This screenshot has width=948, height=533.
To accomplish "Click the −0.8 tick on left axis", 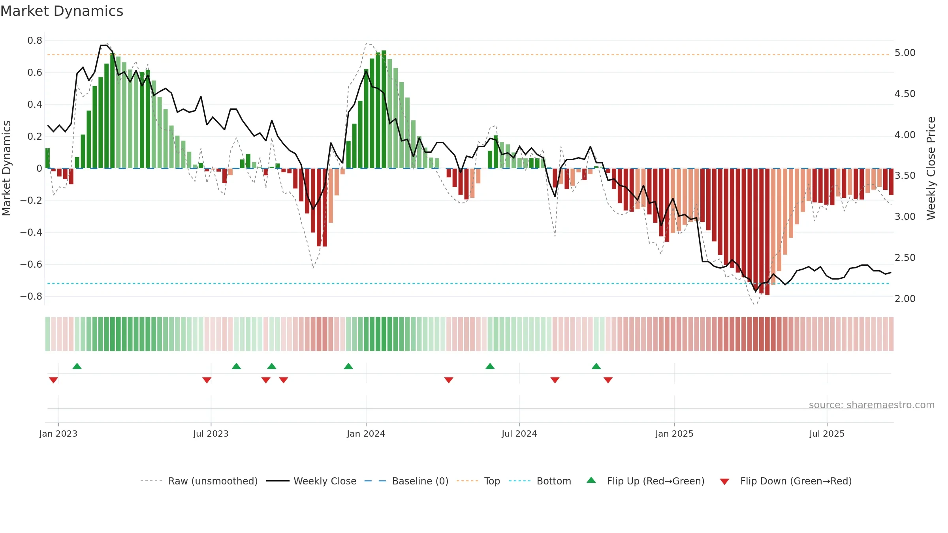I will pos(31,296).
